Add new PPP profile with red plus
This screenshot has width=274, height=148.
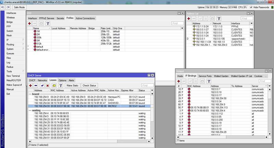pyautogui.click(x=29, y=23)
